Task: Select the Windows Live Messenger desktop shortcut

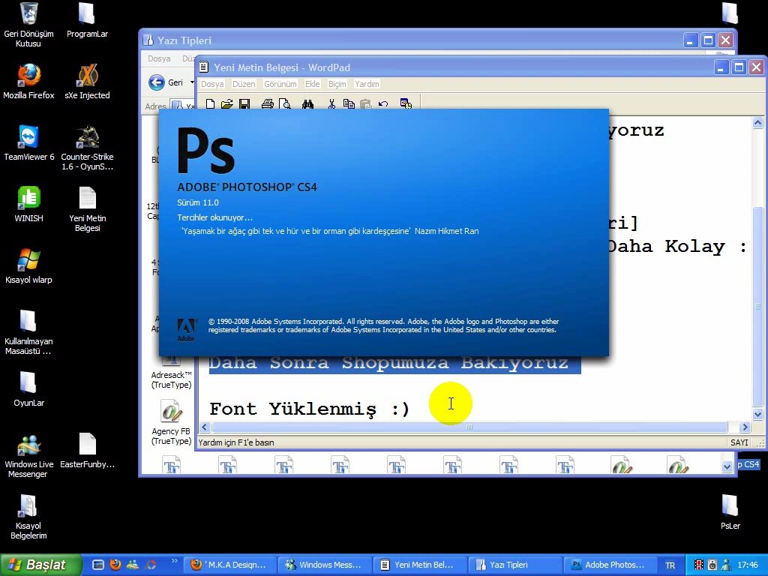Action: 28,455
